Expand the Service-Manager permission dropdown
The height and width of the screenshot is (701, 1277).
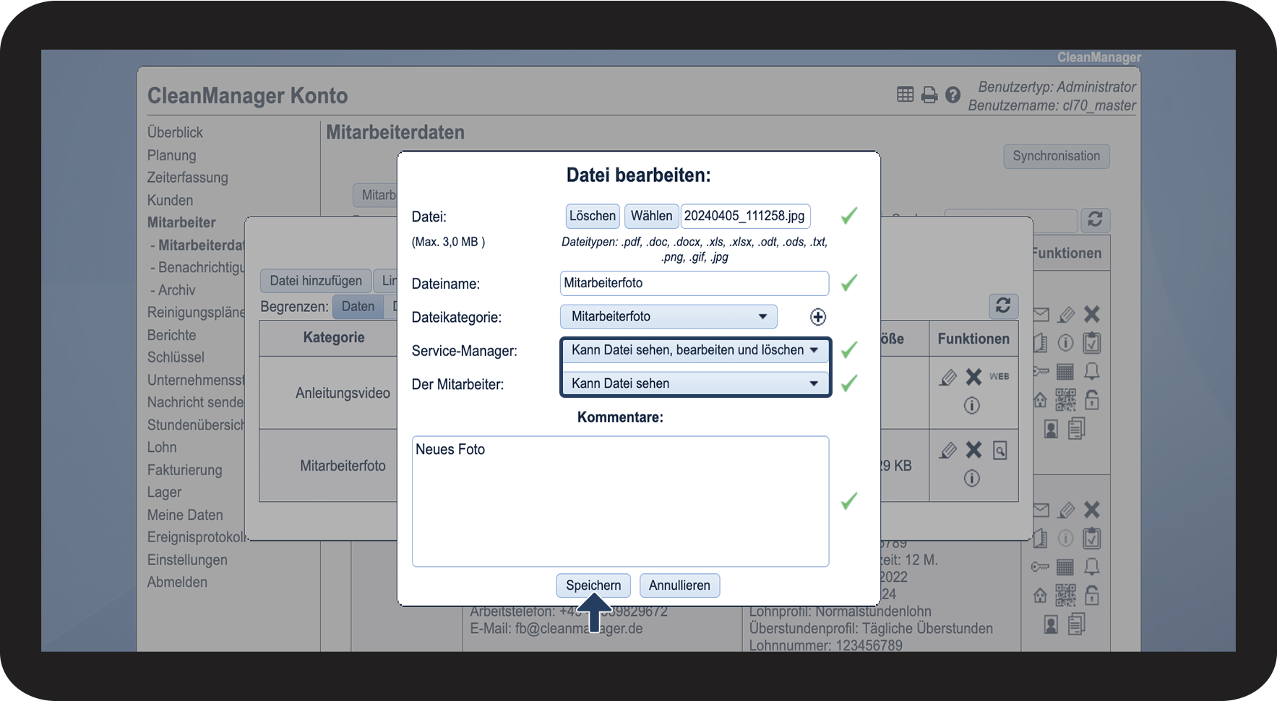[x=695, y=350]
